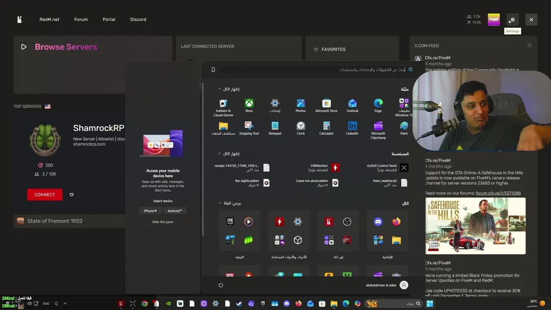551x310 pixels.
Task: Open hwm_readme.txt recommended file
Action: coord(390,183)
